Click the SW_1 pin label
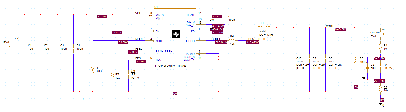Image resolution: width=406 pixels, height=112 pixels. click(190, 25)
